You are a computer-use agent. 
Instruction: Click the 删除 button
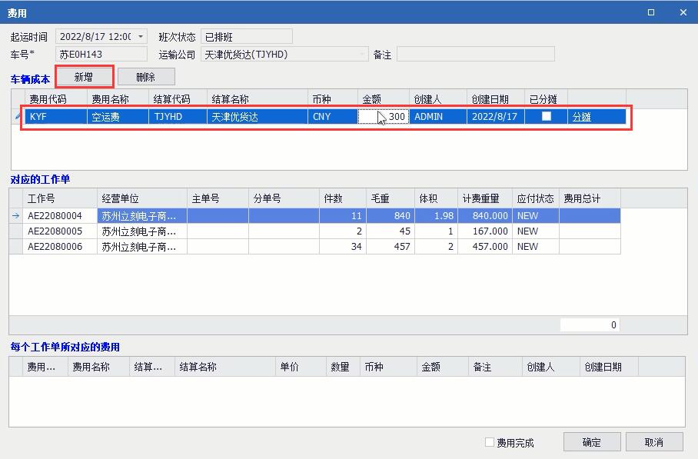point(146,77)
